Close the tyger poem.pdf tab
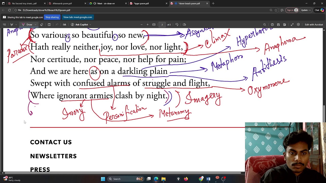Image resolution: width=326 pixels, height=183 pixels. (167, 4)
